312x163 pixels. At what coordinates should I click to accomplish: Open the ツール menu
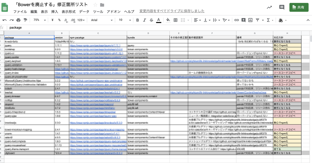(x=98, y=11)
